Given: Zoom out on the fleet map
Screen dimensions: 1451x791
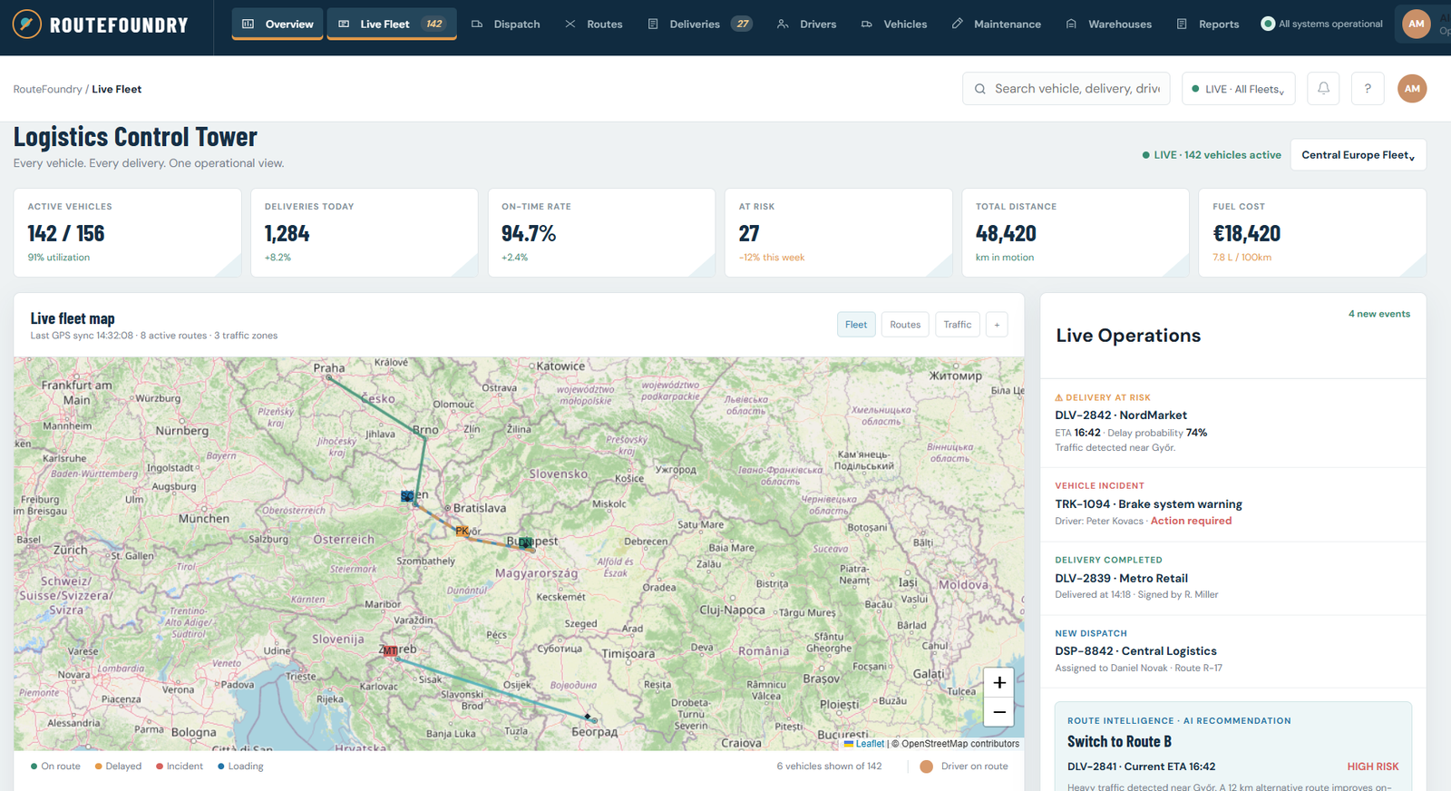Looking at the screenshot, I should click(x=998, y=712).
